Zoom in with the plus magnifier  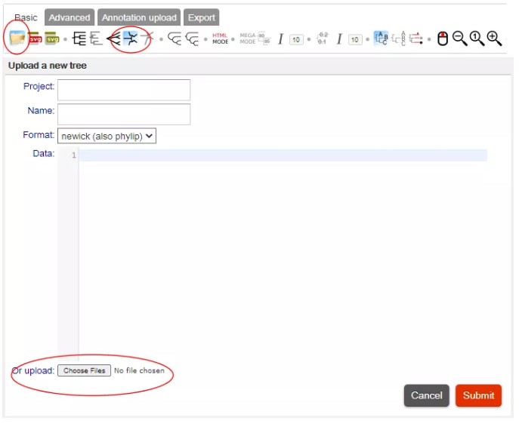coord(495,38)
